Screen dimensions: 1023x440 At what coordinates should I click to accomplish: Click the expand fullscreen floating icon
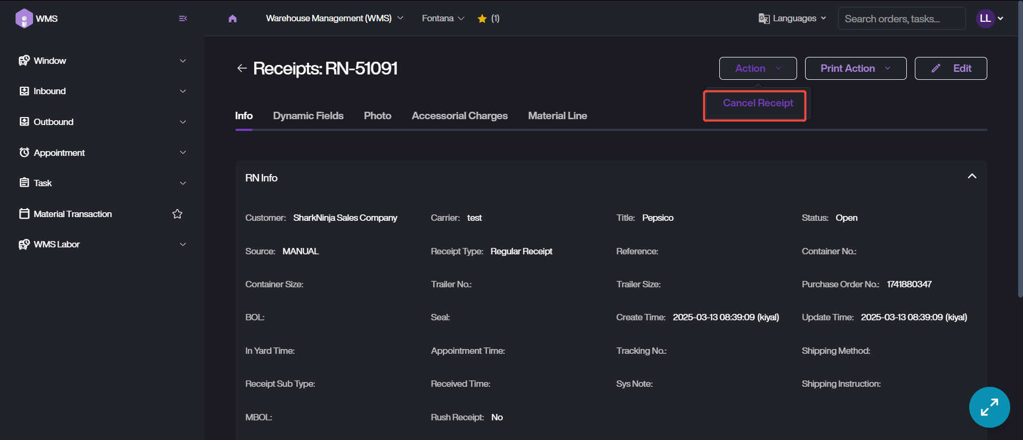pos(989,407)
